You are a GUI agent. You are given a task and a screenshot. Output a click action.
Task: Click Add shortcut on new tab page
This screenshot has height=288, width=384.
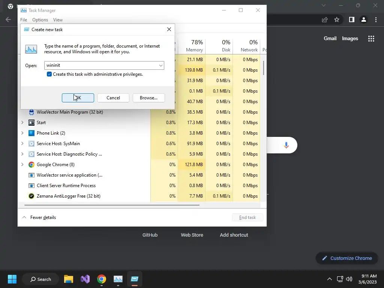(234, 235)
